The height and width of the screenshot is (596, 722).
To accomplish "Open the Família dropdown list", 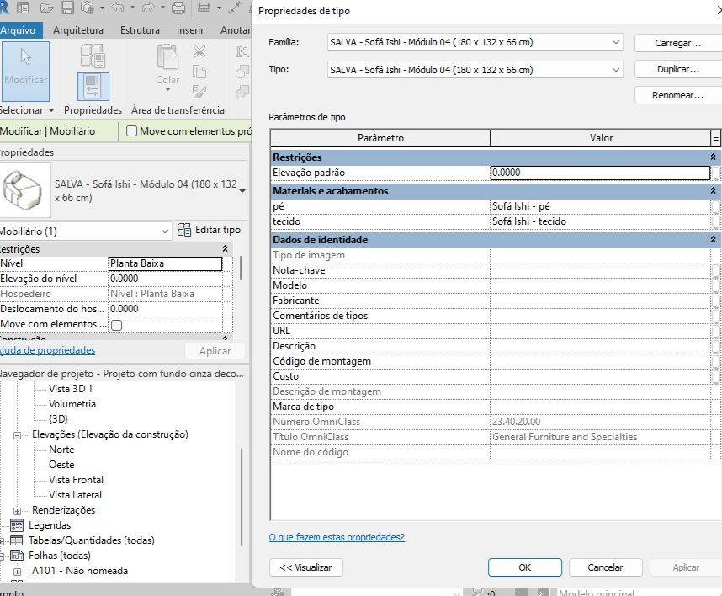I will click(x=615, y=42).
